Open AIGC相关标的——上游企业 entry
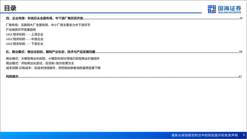This screenshot has height=139, width=247. (x=25, y=34)
